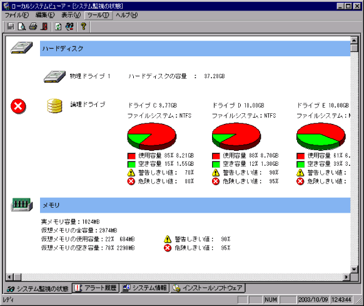
Task: Click Drive E warning threshold triangle icon
Action: [300, 173]
